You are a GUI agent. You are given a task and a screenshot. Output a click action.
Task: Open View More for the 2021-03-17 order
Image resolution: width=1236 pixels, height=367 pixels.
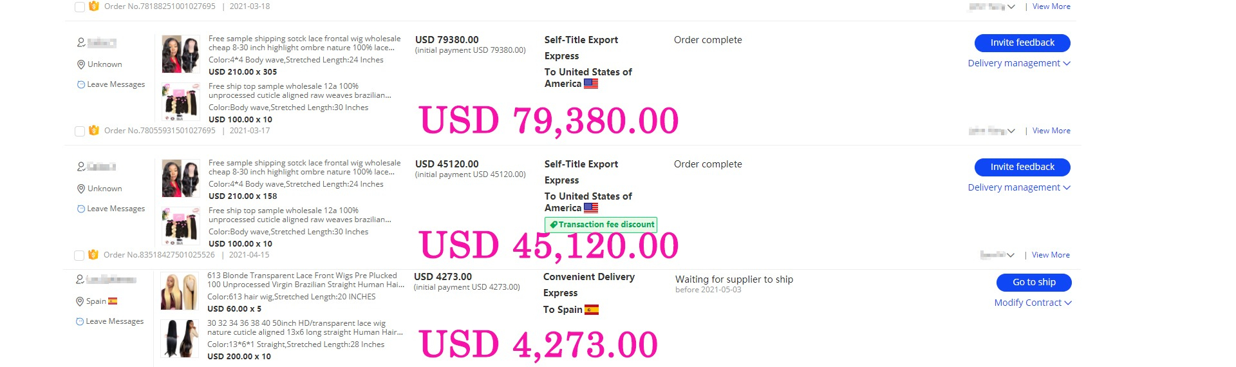point(1051,131)
